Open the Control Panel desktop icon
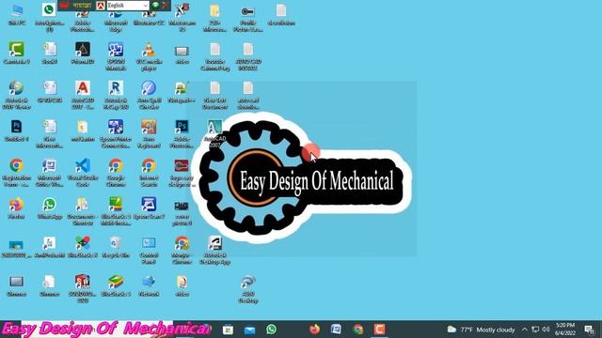This screenshot has height=338, width=602. (149, 251)
